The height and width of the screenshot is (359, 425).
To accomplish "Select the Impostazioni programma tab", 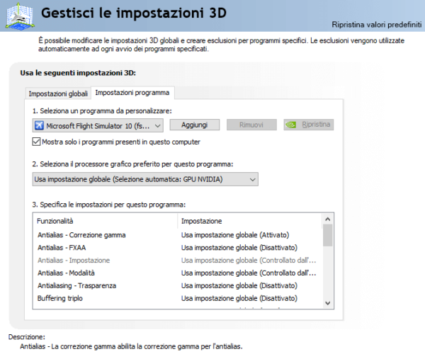I will point(132,93).
